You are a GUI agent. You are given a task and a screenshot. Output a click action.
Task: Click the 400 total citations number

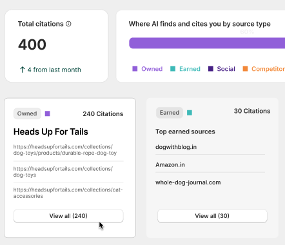coord(32,44)
